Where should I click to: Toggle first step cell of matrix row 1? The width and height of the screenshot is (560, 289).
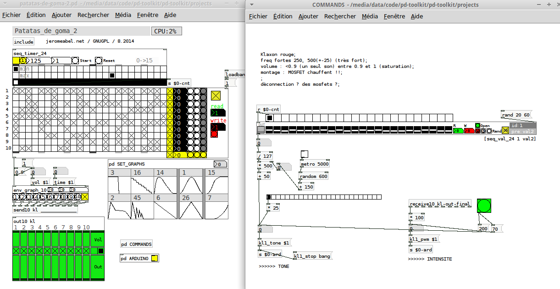[x=16, y=91]
